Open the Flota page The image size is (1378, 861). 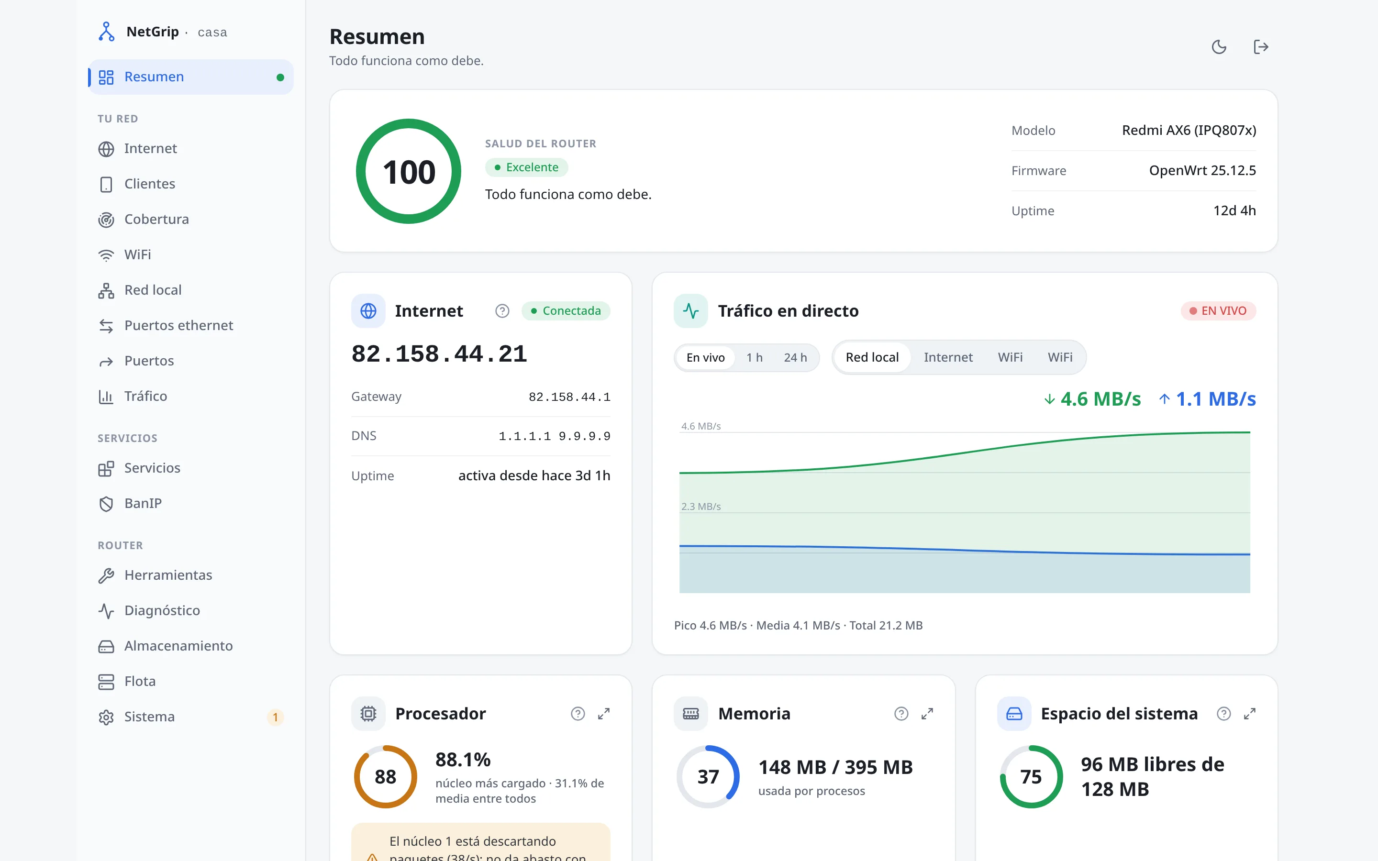click(x=191, y=681)
